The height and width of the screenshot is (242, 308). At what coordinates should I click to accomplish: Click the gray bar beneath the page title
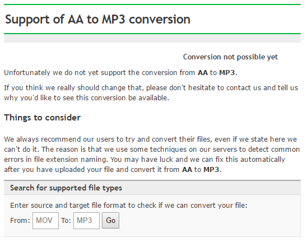(x=152, y=38)
